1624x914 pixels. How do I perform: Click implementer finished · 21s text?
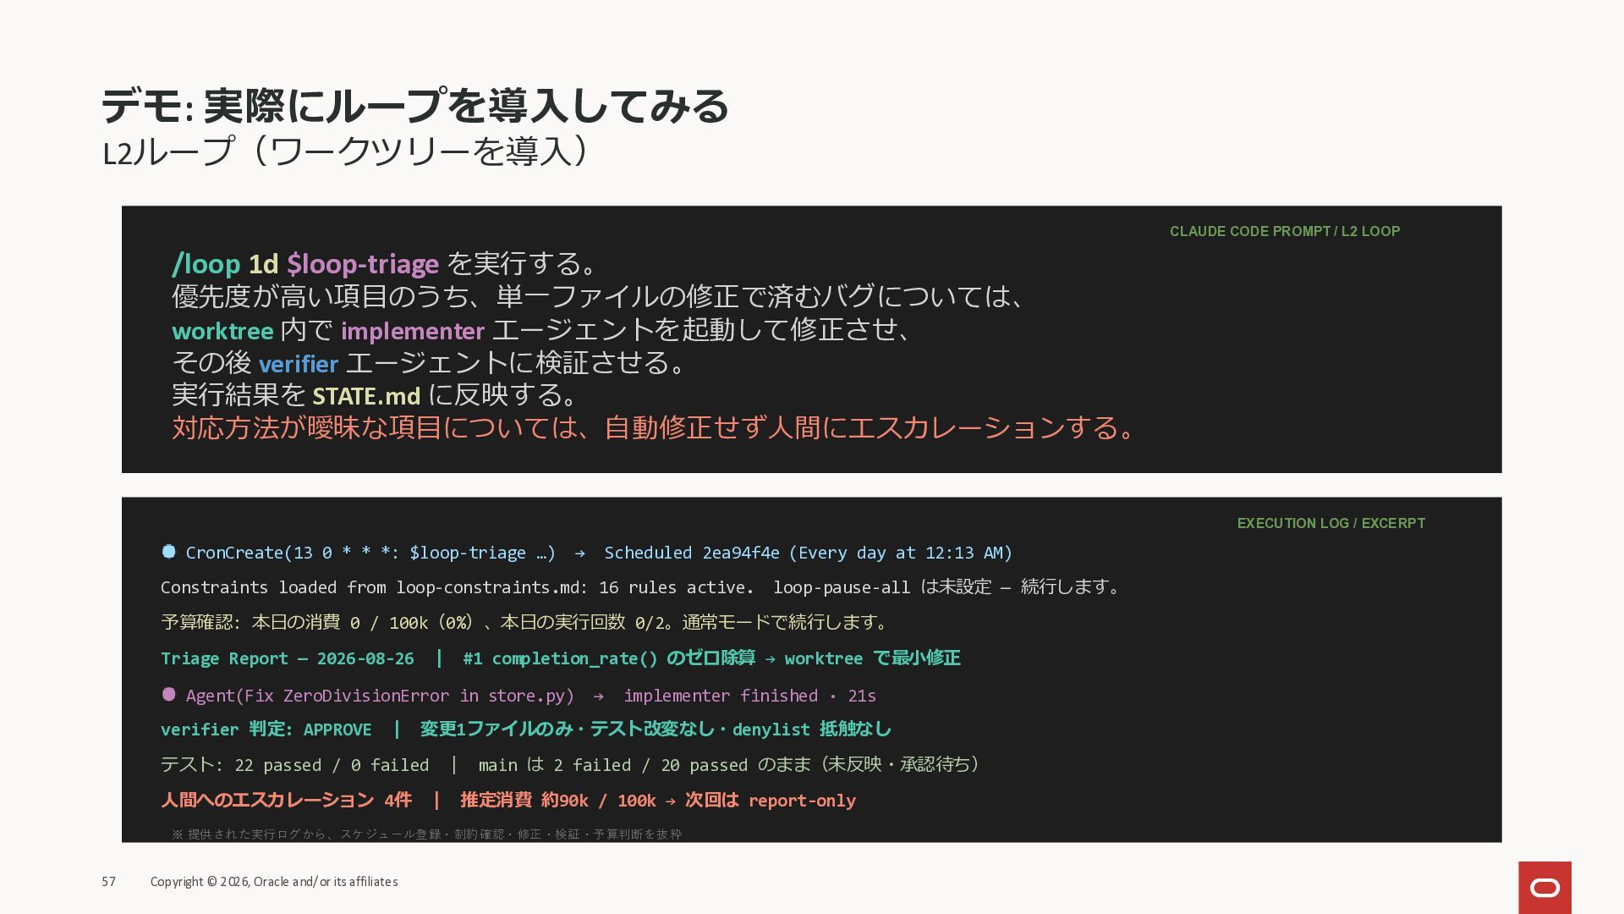tap(749, 696)
